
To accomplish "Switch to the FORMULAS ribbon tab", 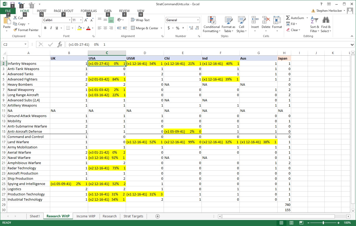I will point(89,11).
